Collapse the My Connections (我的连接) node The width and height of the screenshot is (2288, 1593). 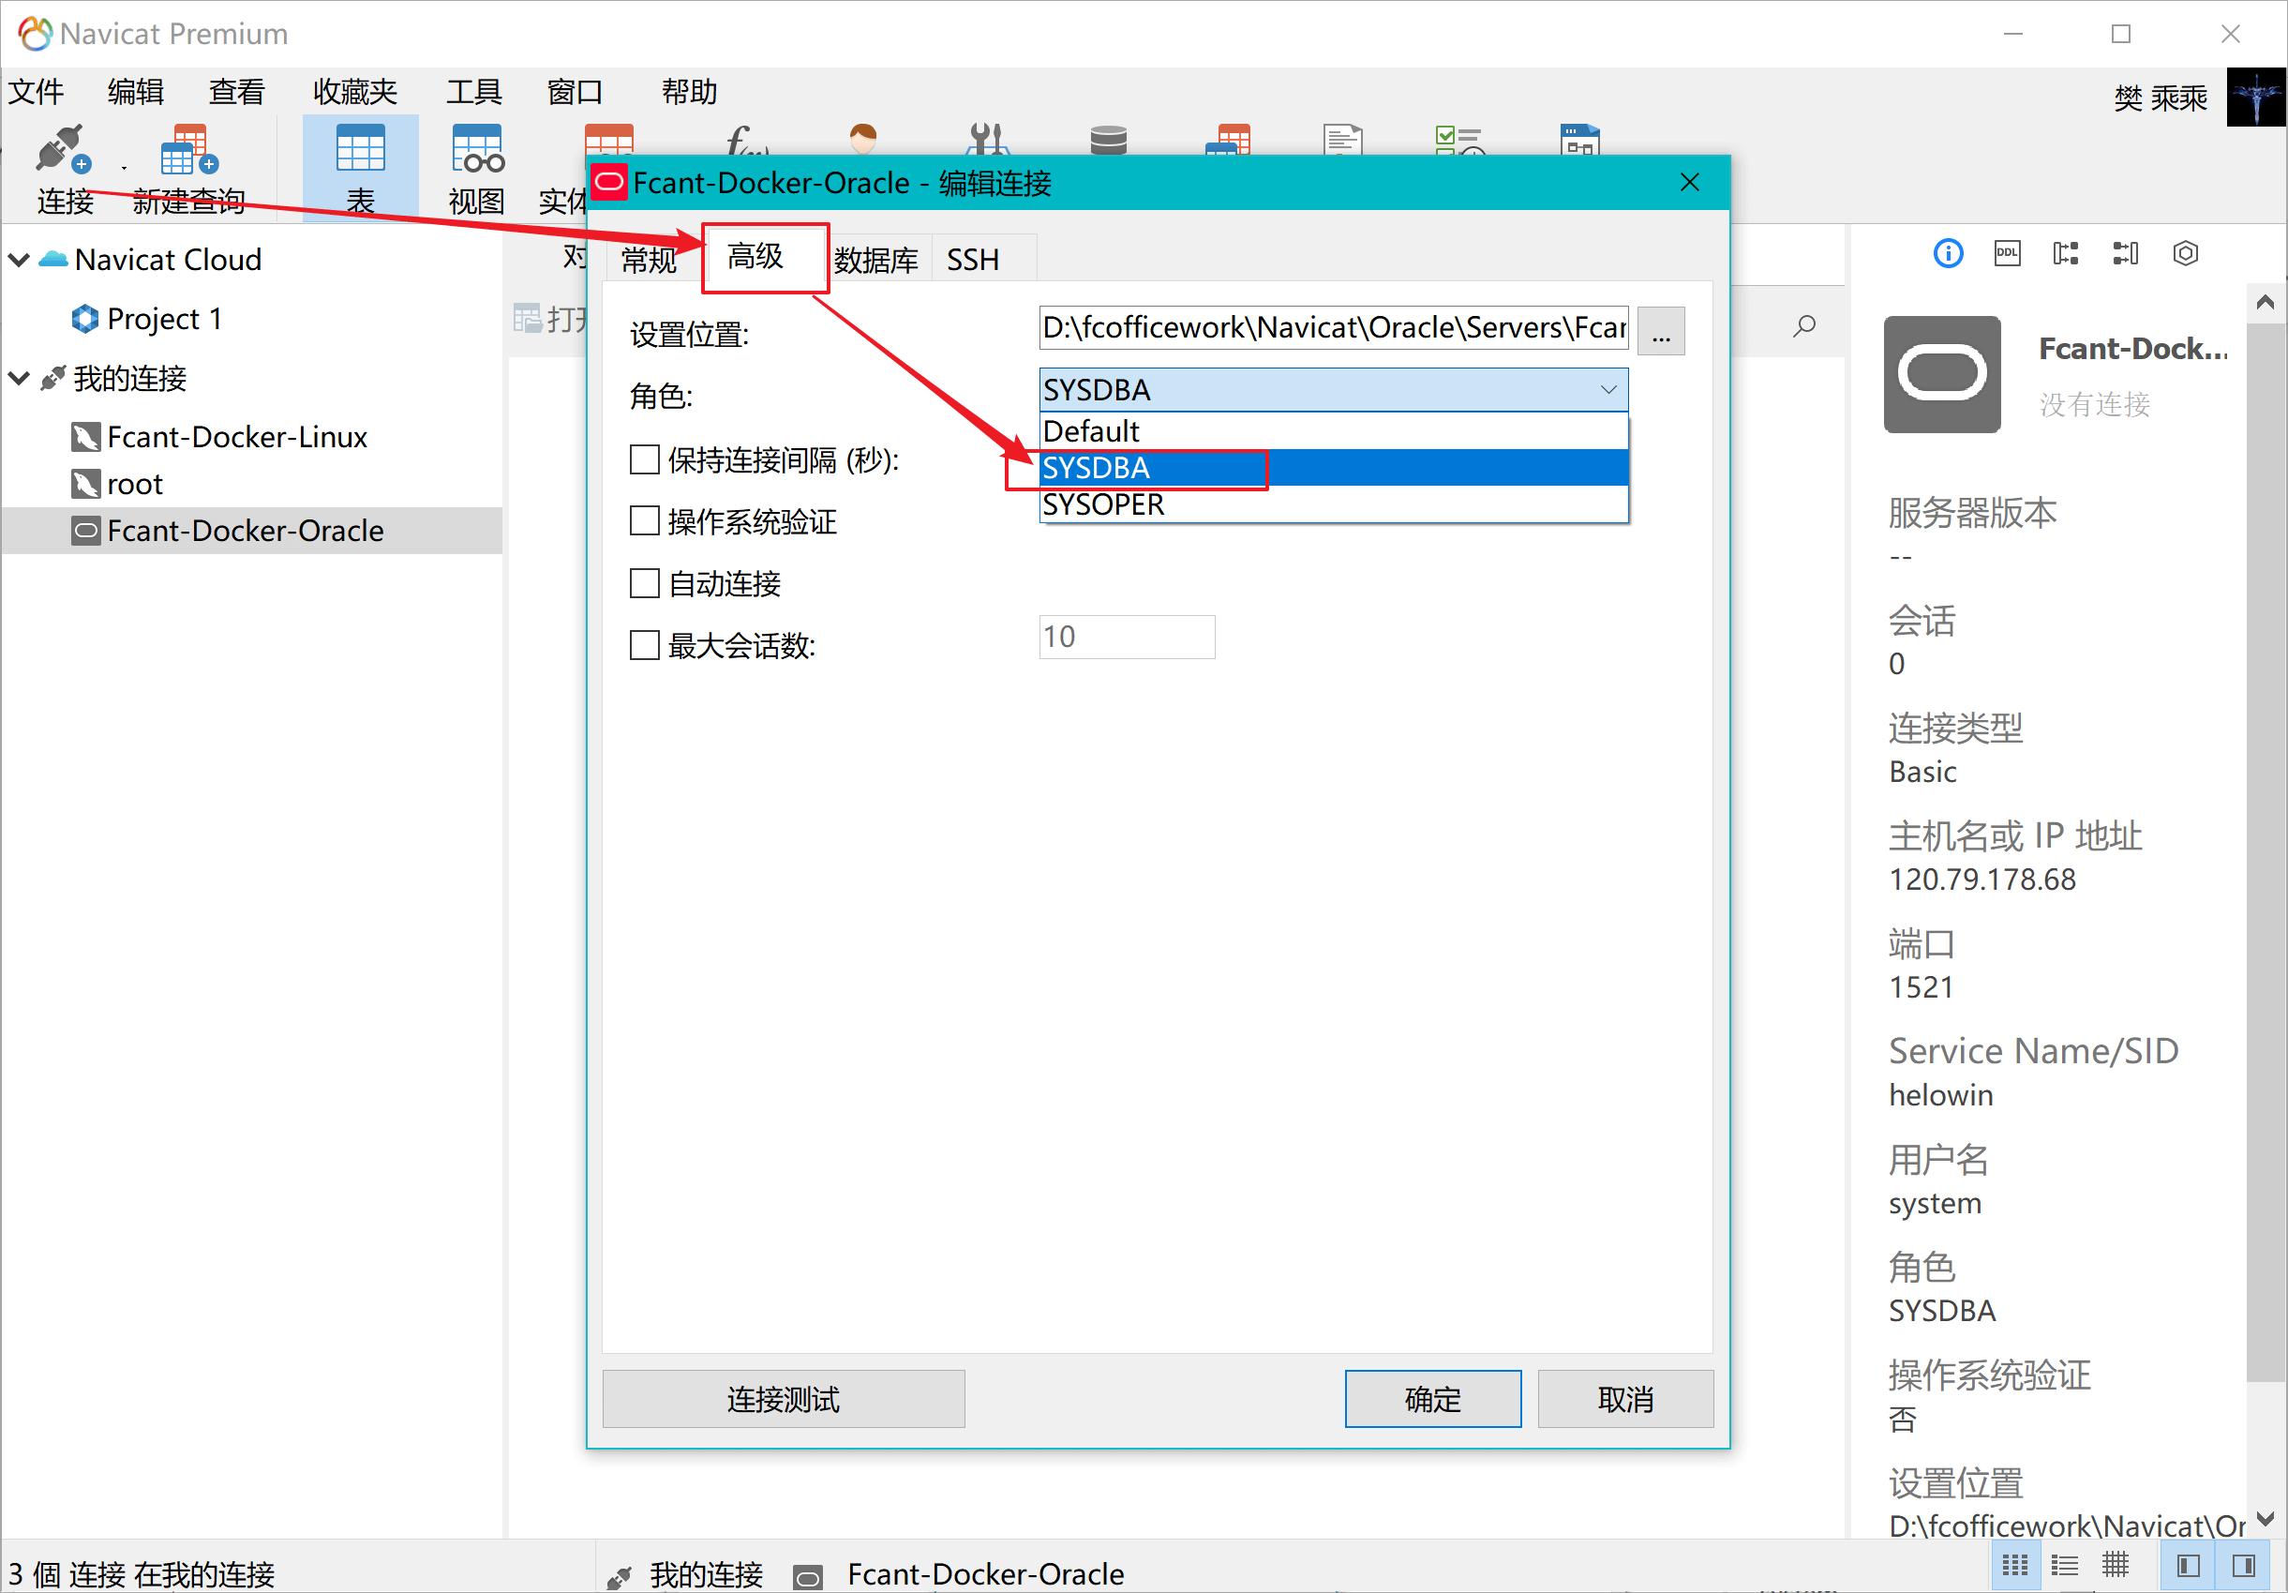pos(19,379)
